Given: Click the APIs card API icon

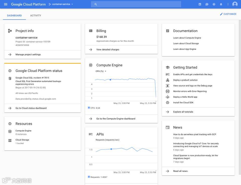Looking at the screenshot, I should click(91, 134).
